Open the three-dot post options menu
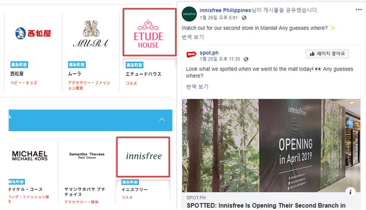366x210 pixels. (x=359, y=10)
